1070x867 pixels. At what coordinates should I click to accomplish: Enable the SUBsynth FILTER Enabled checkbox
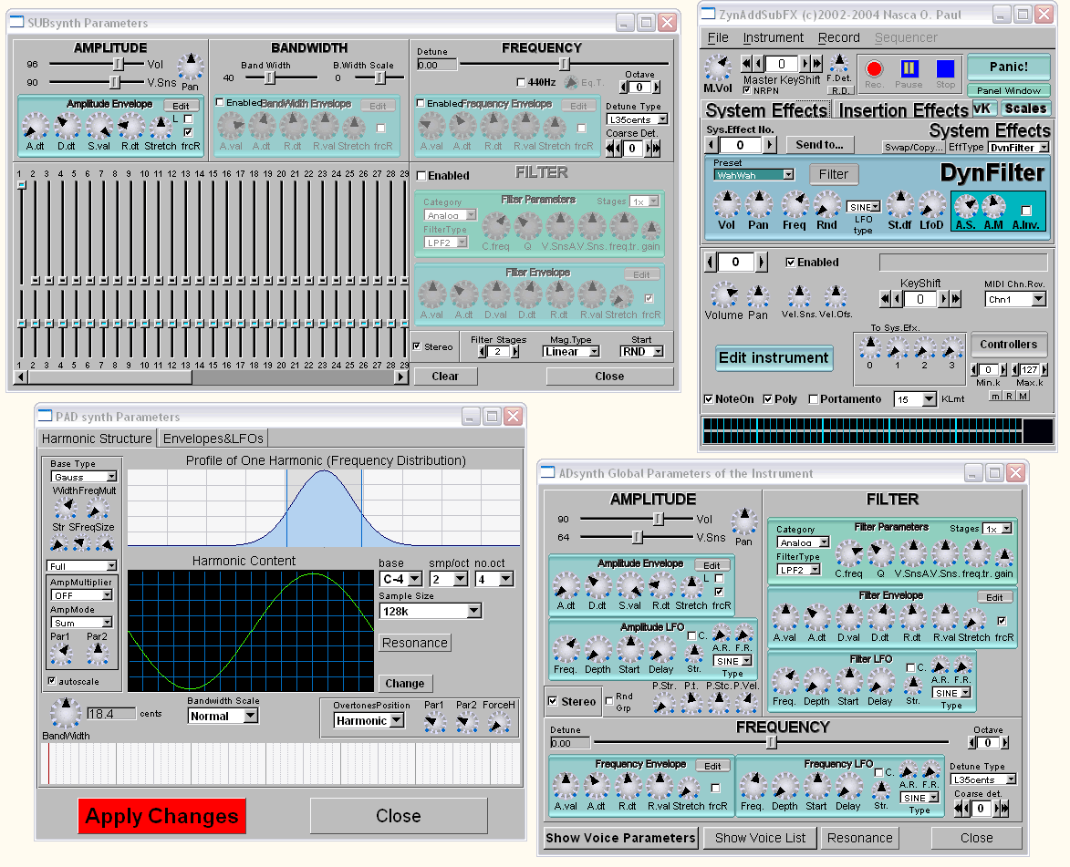(x=421, y=175)
